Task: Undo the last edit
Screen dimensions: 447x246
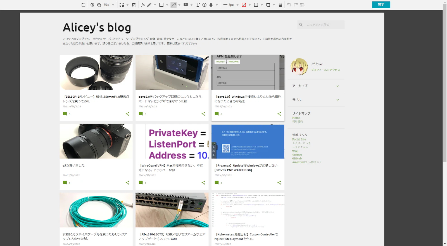Action: tap(289, 5)
